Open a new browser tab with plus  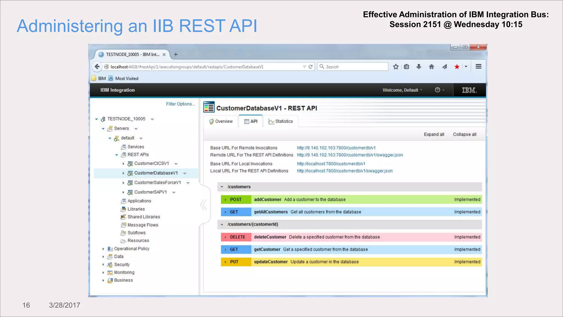click(x=176, y=54)
